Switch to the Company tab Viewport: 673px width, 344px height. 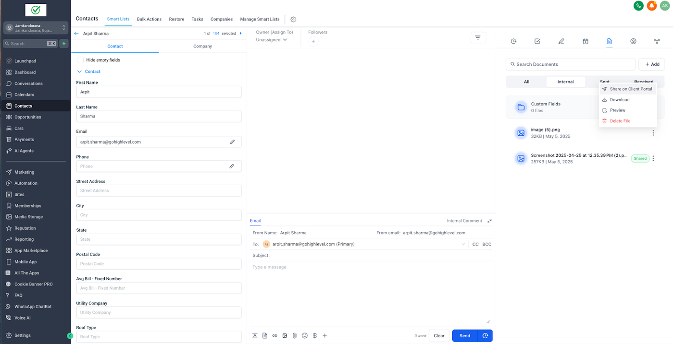202,46
